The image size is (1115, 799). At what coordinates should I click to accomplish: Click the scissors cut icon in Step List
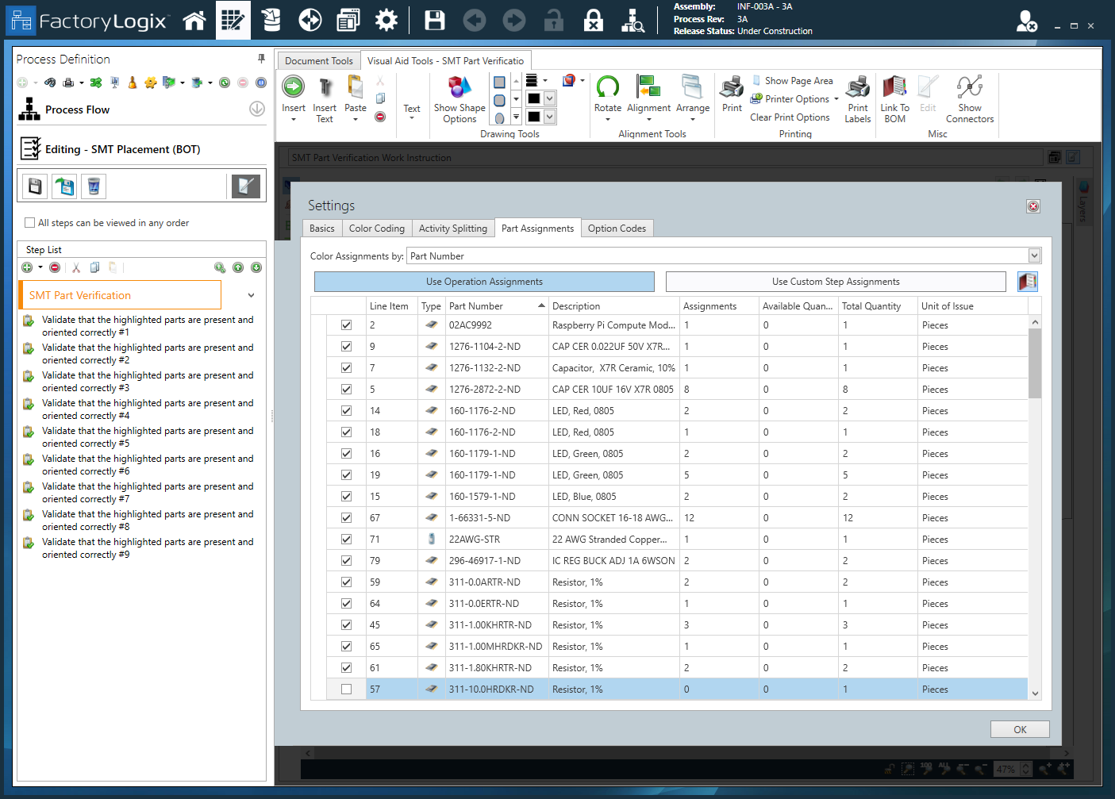(75, 267)
